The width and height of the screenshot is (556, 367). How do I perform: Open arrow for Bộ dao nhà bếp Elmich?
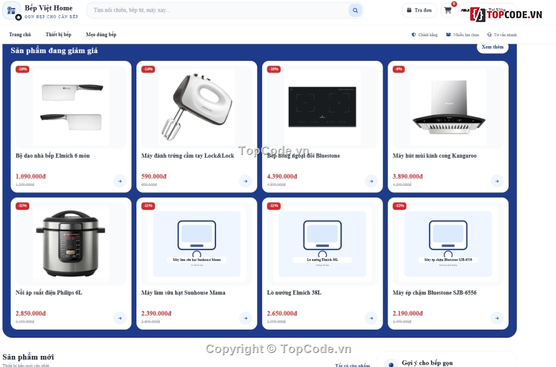coord(120,181)
